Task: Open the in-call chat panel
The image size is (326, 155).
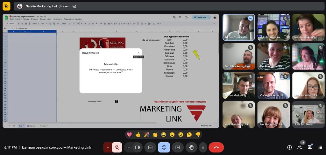Action: pyautogui.click(x=310, y=147)
